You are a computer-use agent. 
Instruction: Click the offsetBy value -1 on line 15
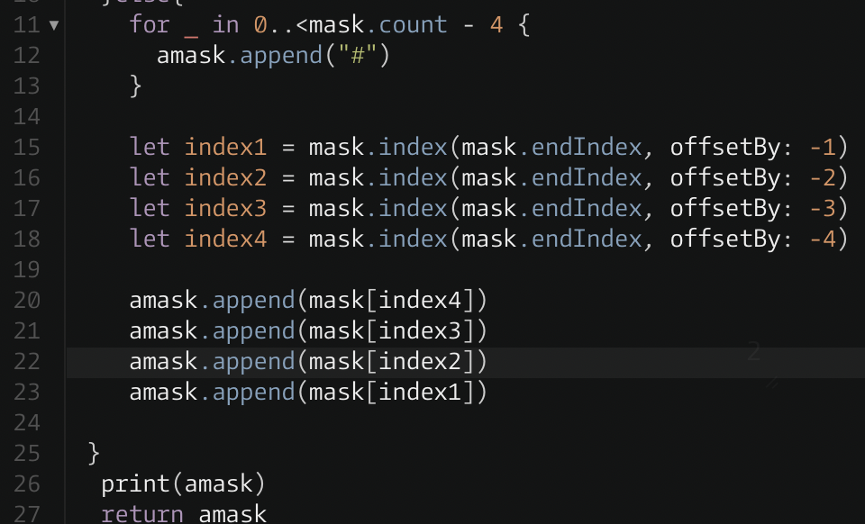tap(823, 148)
